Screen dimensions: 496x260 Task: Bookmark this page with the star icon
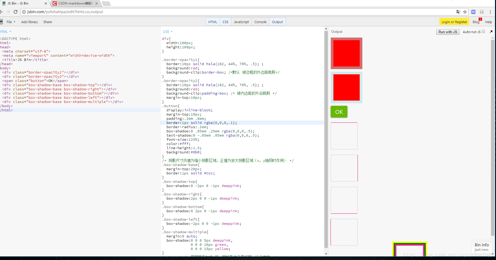(465, 12)
